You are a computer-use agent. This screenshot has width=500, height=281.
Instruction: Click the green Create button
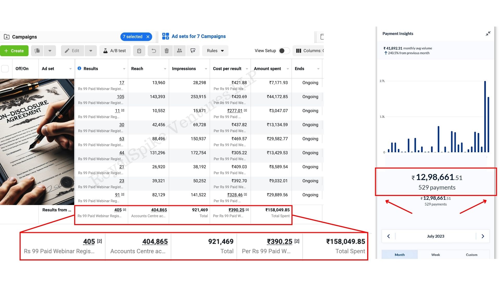coord(14,51)
